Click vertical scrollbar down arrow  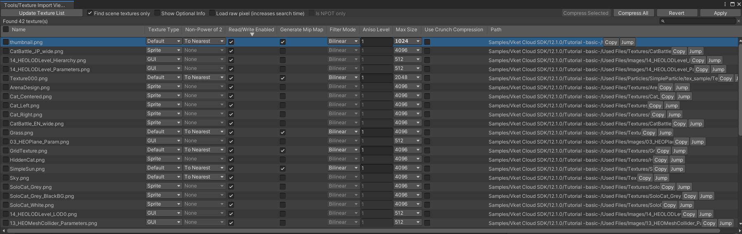coord(740,224)
